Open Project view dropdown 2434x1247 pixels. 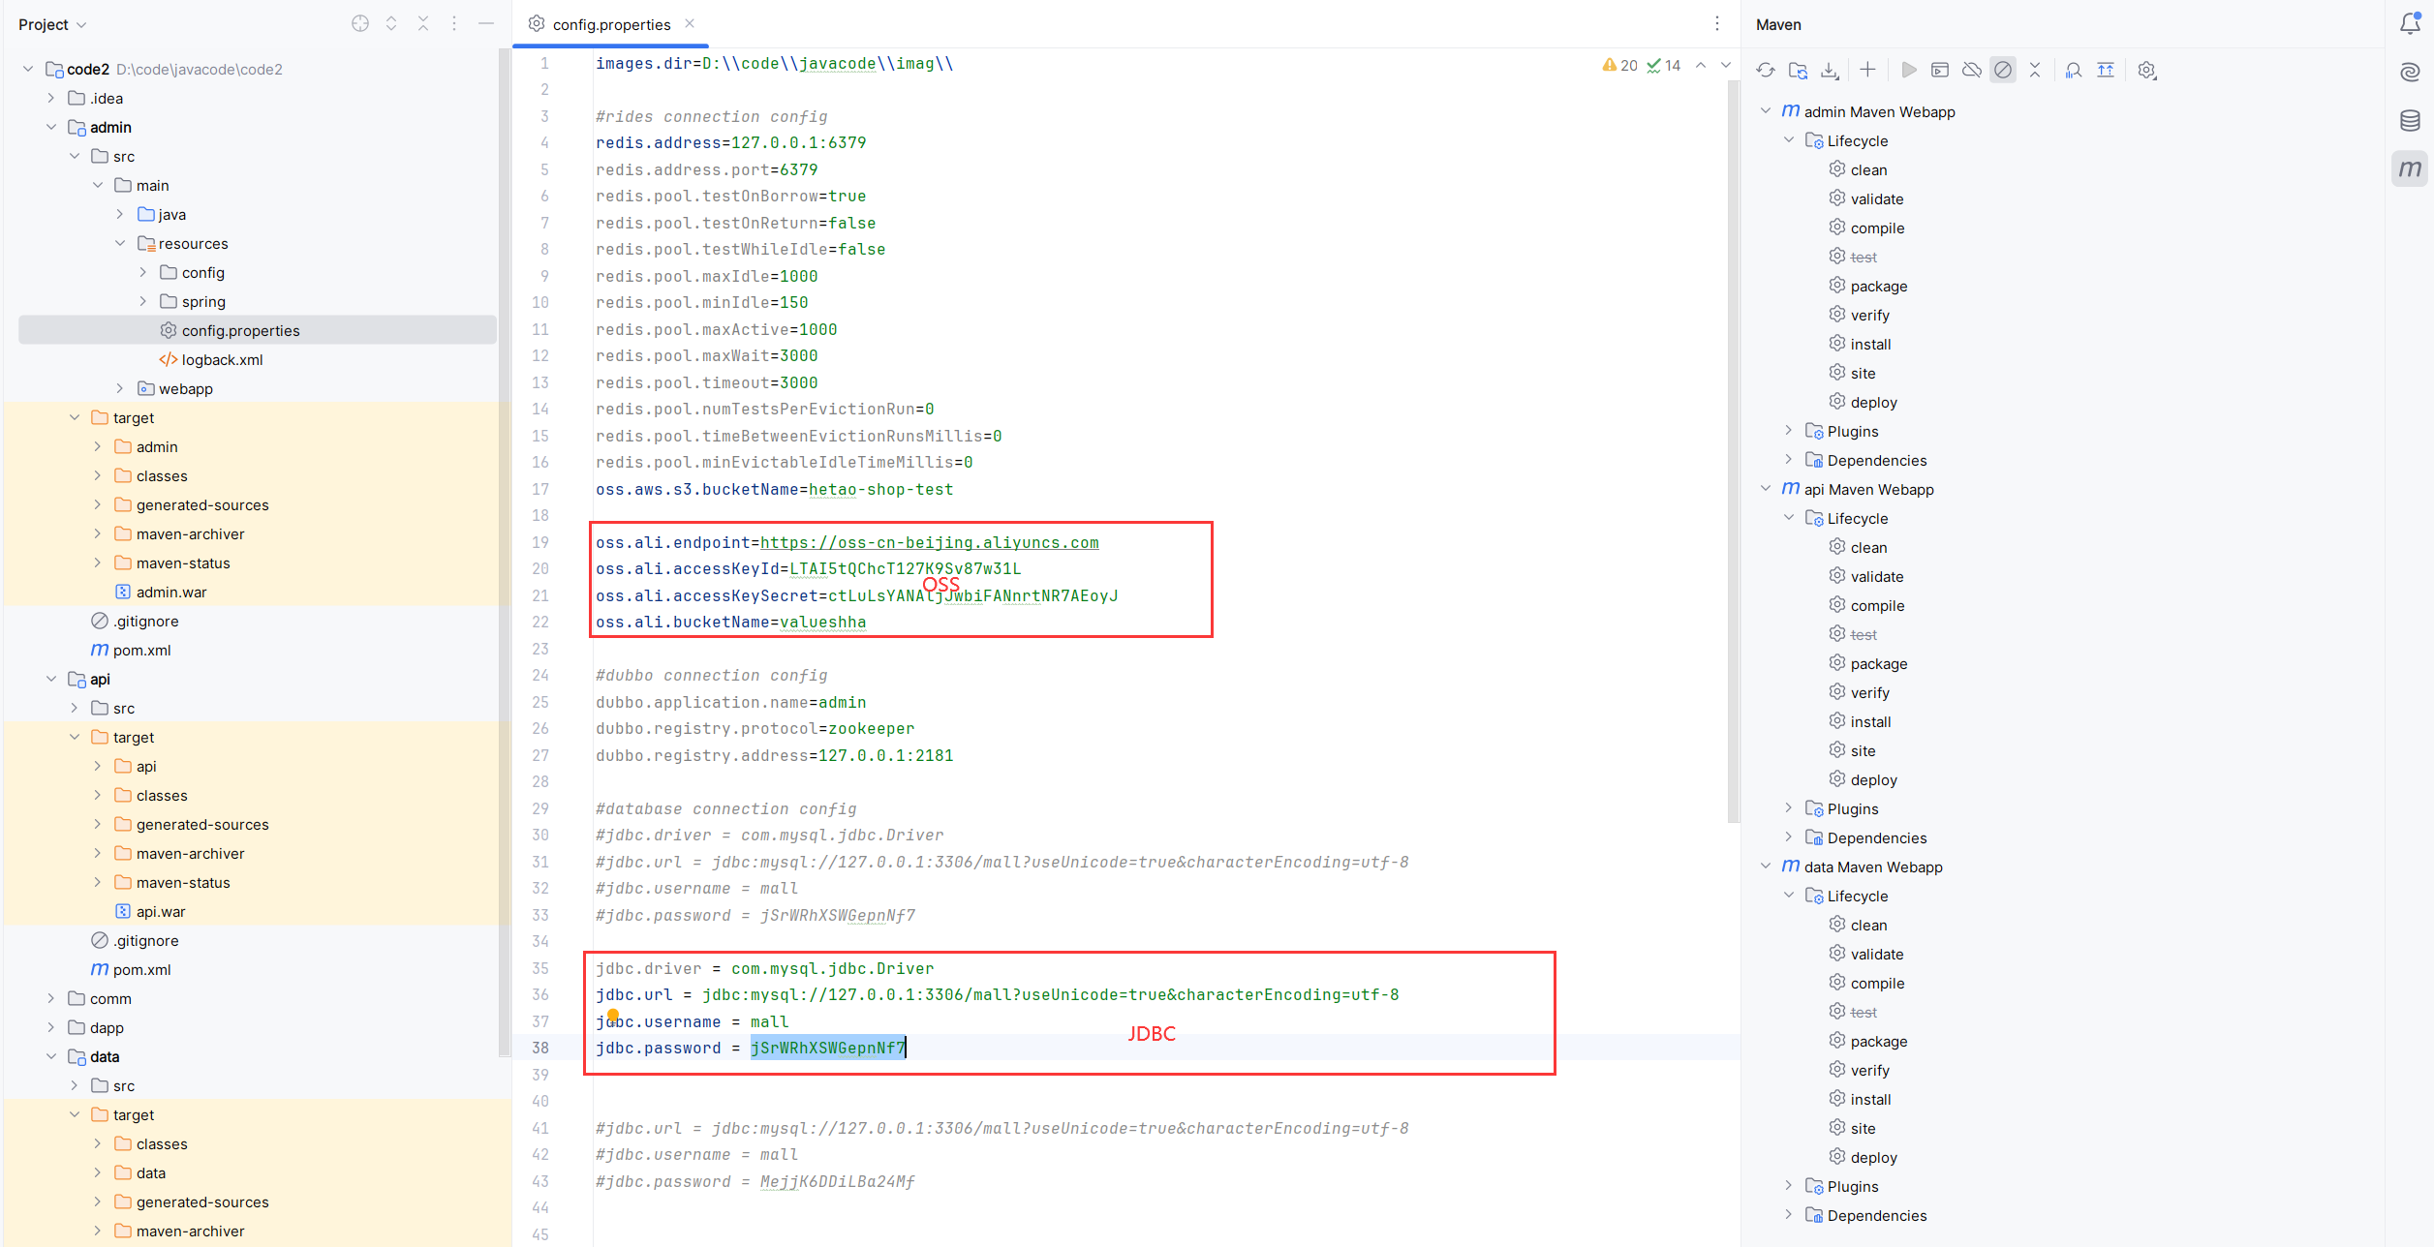[x=52, y=24]
